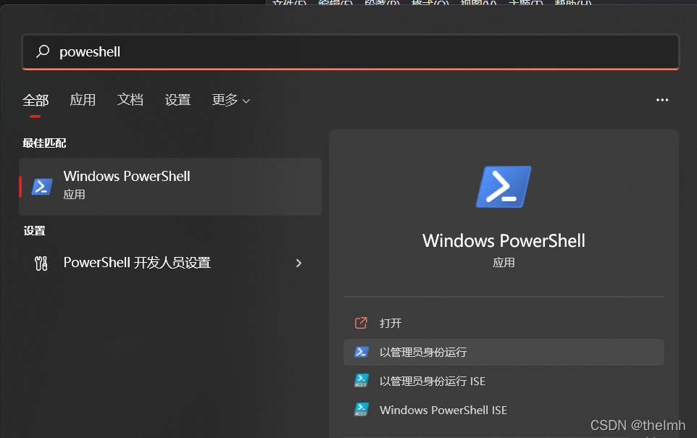This screenshot has width=697, height=438.
Task: Click Windows PowerShell title in preview pane
Action: pos(504,241)
